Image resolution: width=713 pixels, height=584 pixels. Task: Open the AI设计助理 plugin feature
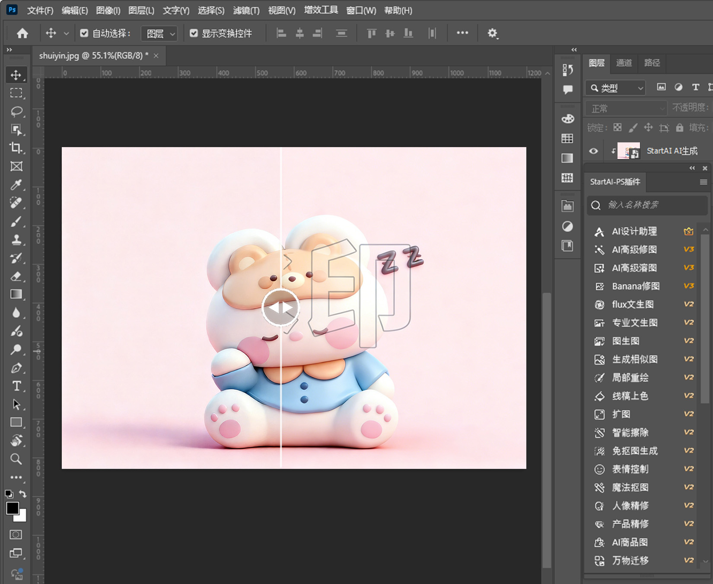click(634, 231)
